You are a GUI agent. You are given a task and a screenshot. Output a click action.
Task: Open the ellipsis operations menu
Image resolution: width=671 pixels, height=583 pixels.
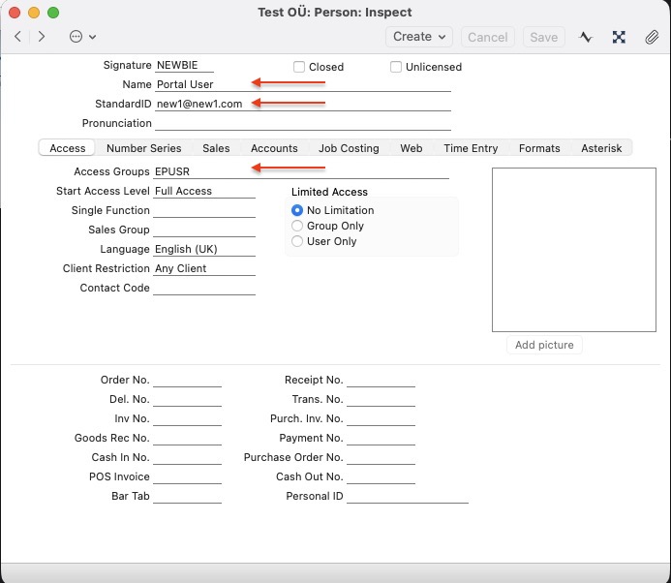(82, 37)
